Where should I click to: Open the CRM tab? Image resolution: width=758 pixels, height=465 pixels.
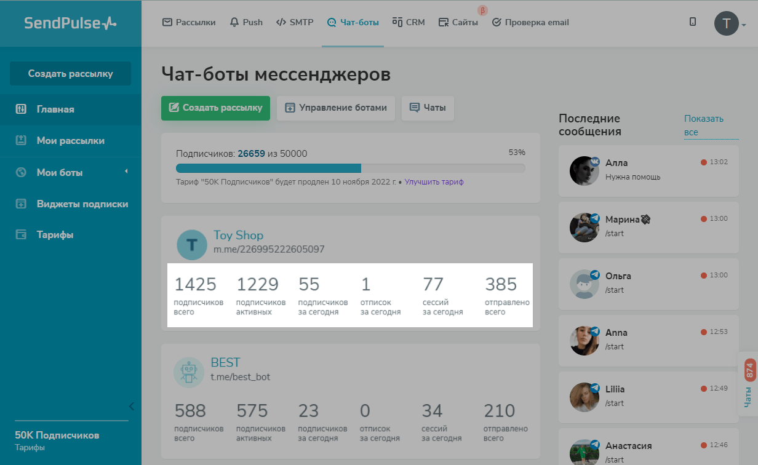[x=409, y=22]
